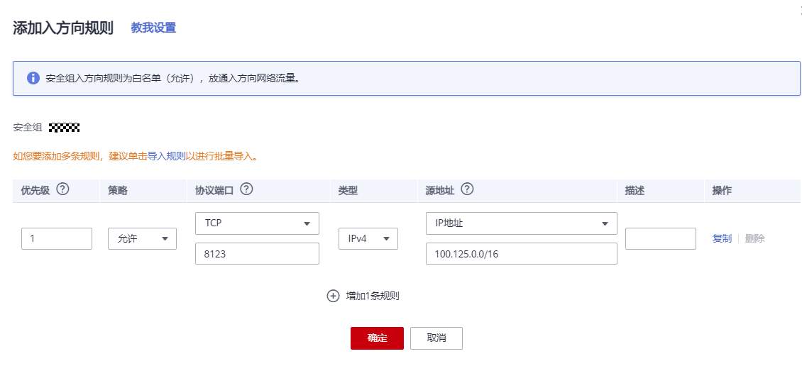Click the 源地址 column header text
Viewport: 802px width, 366px height.
(x=440, y=190)
